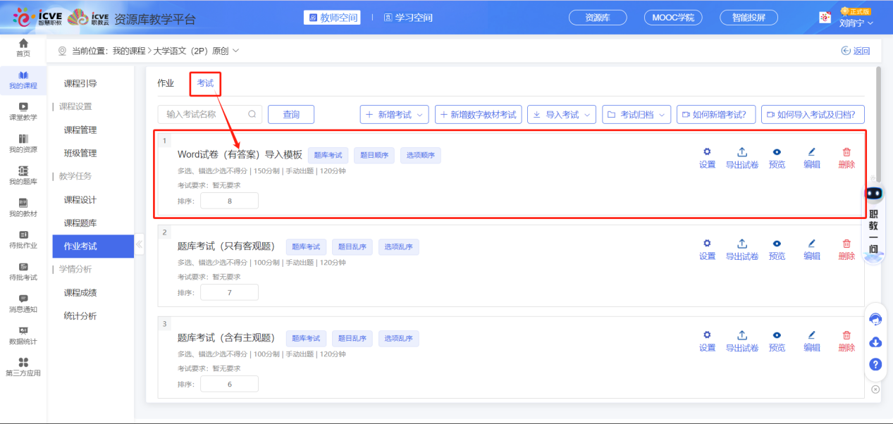The width and height of the screenshot is (893, 424).
Task: Expand the 考试归档 dropdown
Action: point(636,114)
